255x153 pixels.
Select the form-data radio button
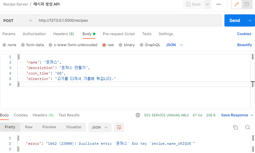tap(23, 45)
